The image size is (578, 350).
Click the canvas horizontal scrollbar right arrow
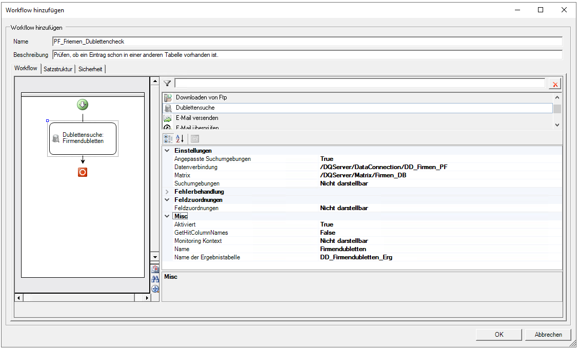click(147, 298)
